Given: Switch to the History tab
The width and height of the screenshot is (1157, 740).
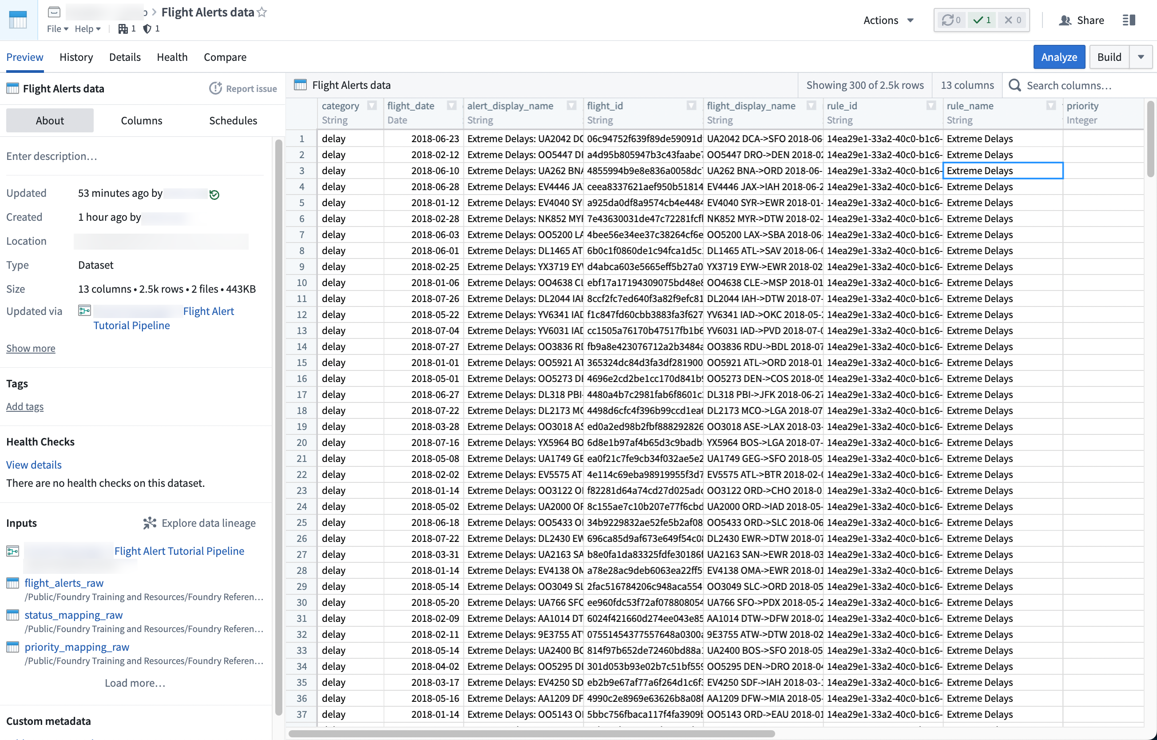Looking at the screenshot, I should 76,57.
